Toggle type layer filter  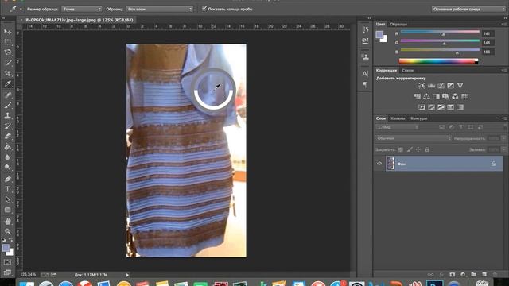point(461,127)
